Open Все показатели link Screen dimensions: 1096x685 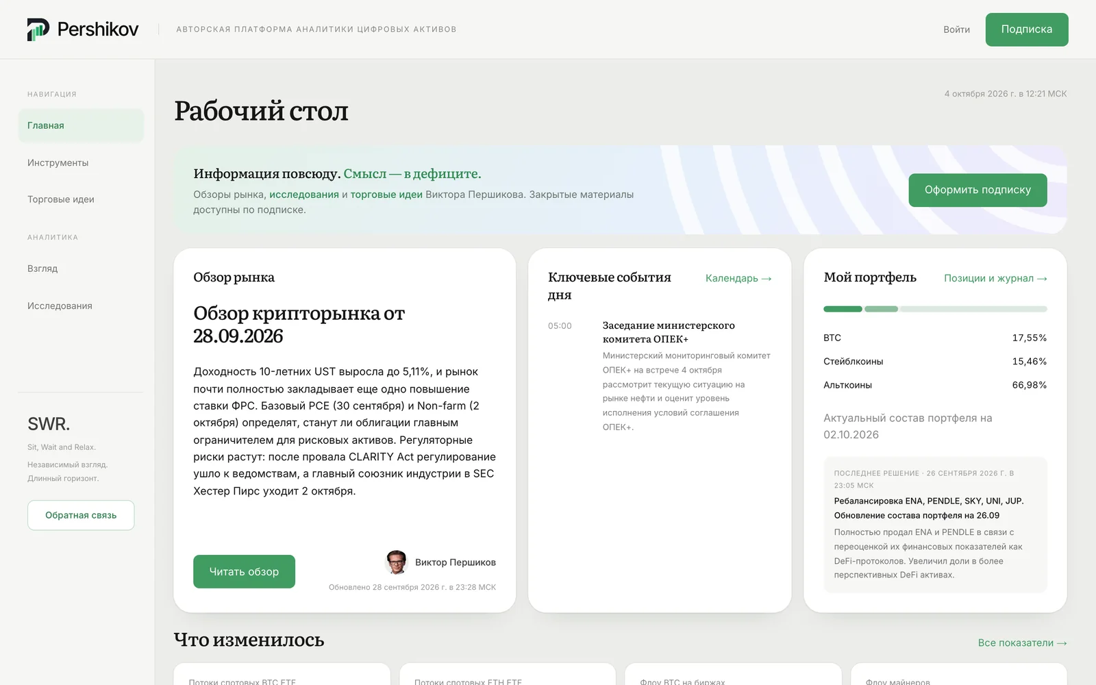click(1022, 643)
